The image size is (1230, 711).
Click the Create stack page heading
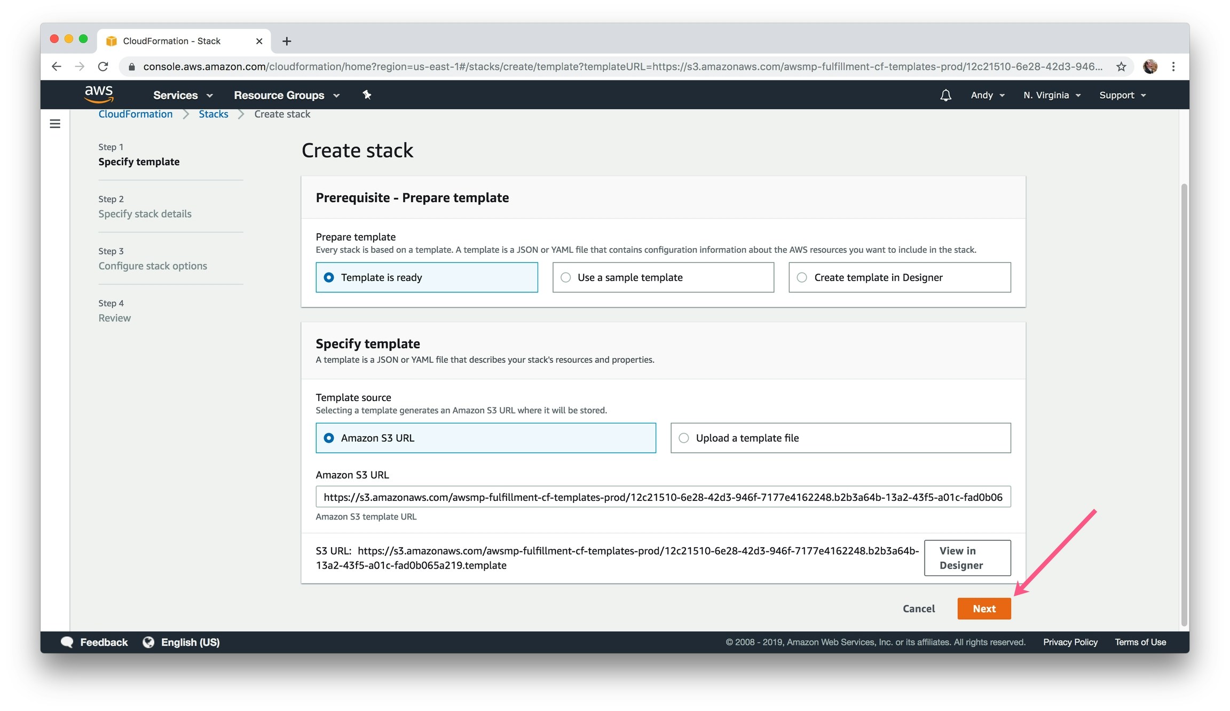pos(357,150)
